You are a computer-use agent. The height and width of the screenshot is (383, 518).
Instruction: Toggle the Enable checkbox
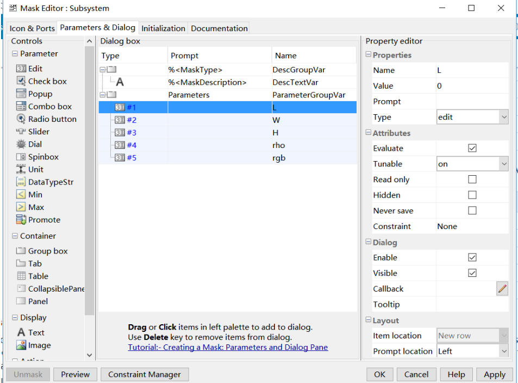coord(472,257)
